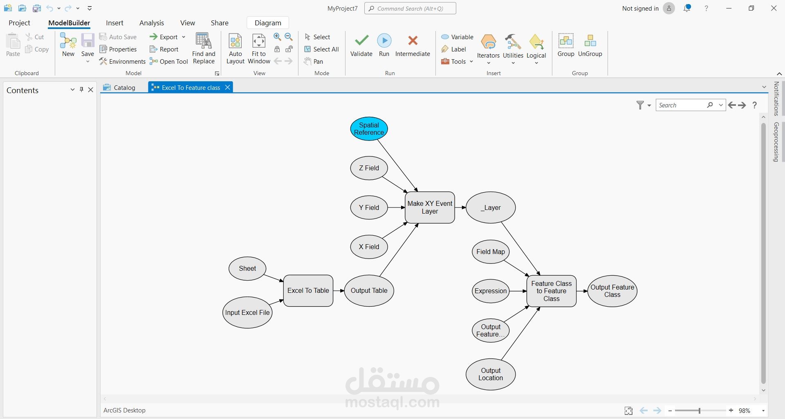Open the Search box dropdown arrow

point(721,105)
